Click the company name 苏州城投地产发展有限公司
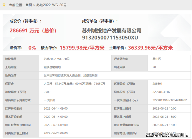The image size is (192, 139). [112, 31]
